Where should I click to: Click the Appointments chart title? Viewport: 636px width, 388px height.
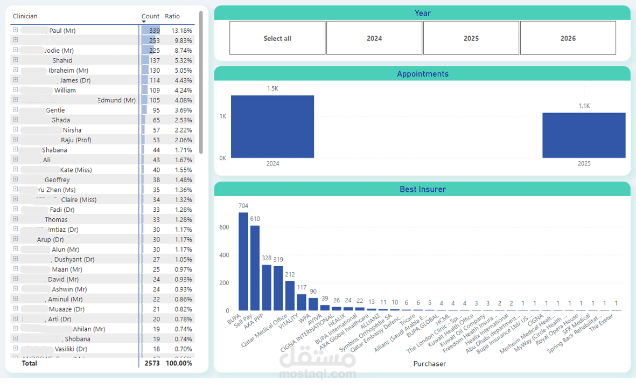(423, 74)
